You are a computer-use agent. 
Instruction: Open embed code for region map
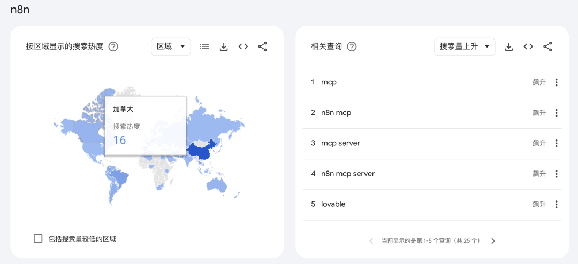243,47
